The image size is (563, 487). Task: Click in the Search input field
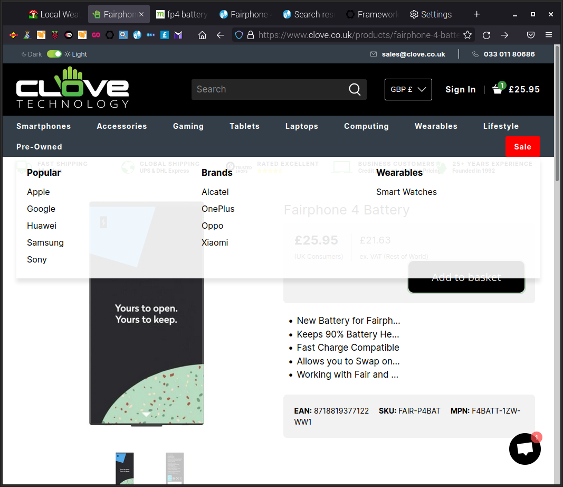coord(269,89)
